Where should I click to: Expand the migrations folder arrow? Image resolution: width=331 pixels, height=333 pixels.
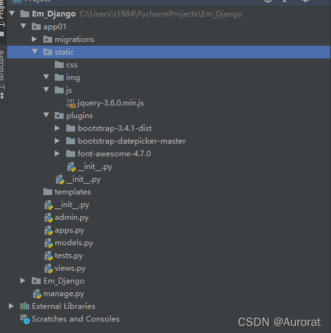[x=34, y=39]
